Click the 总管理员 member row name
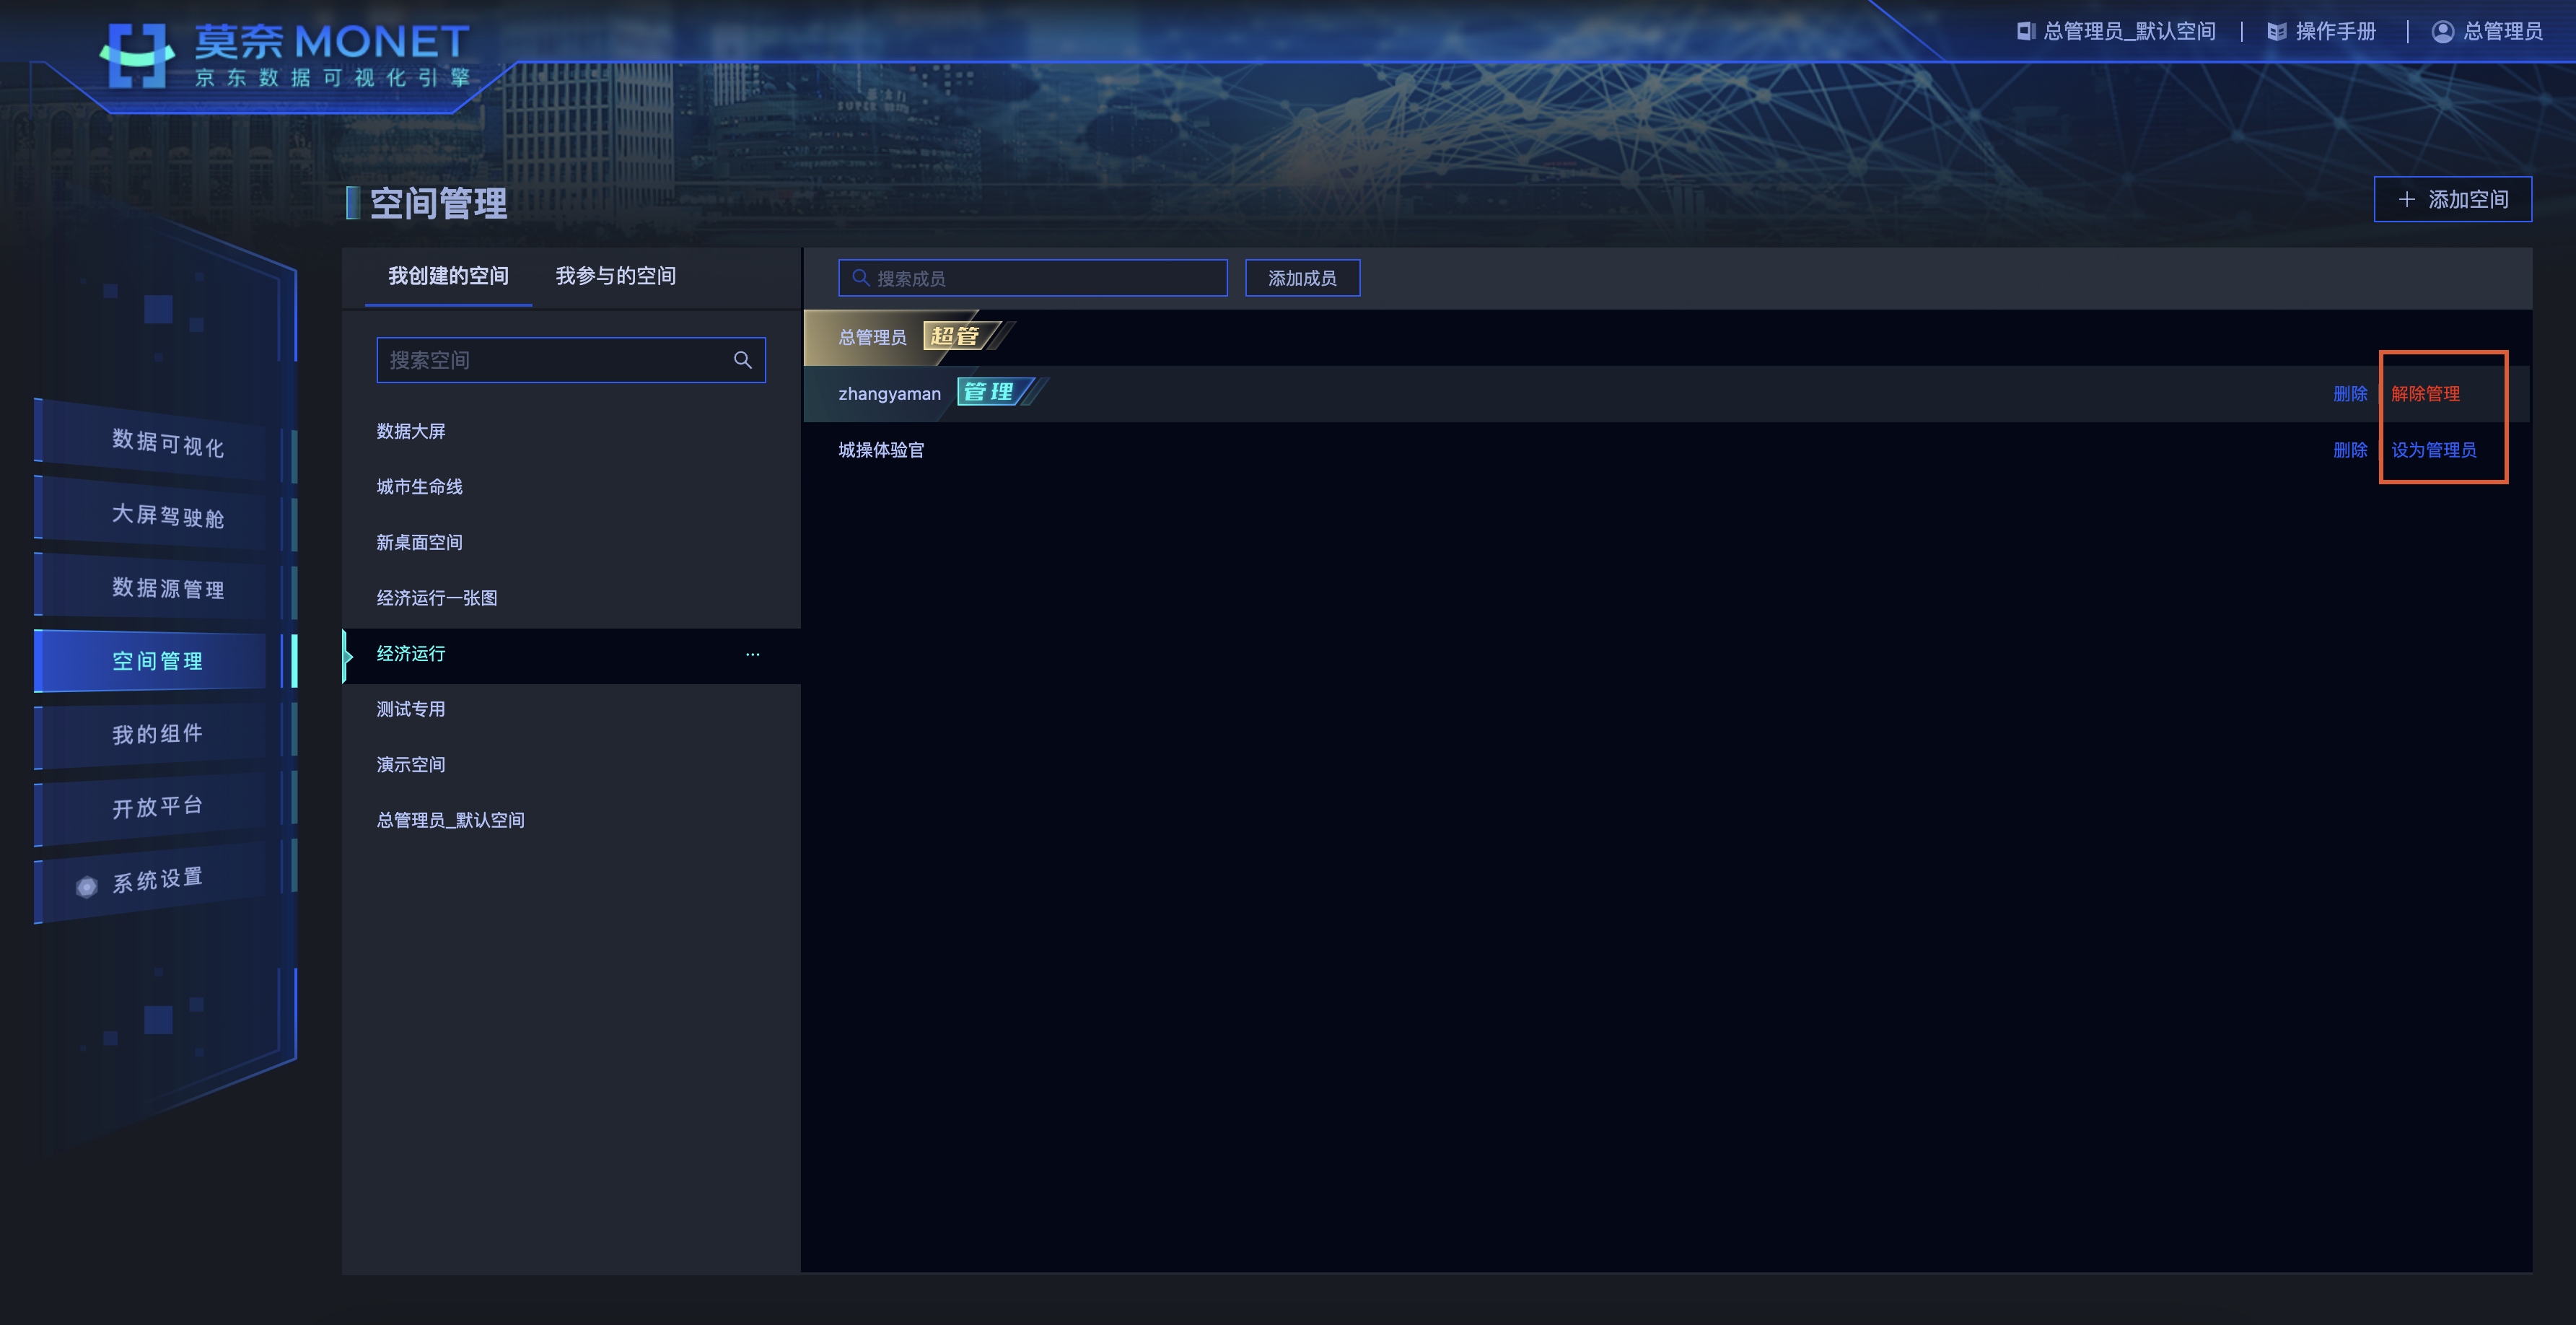The height and width of the screenshot is (1325, 2576). [x=872, y=338]
